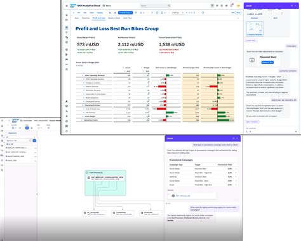
Task: Click the send icon in top Joule panel
Action: coord(296,132)
